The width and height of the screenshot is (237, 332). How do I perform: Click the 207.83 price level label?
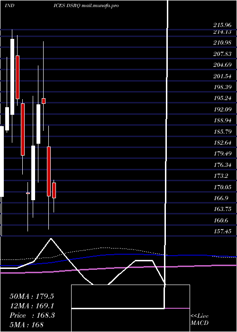[x=222, y=54]
